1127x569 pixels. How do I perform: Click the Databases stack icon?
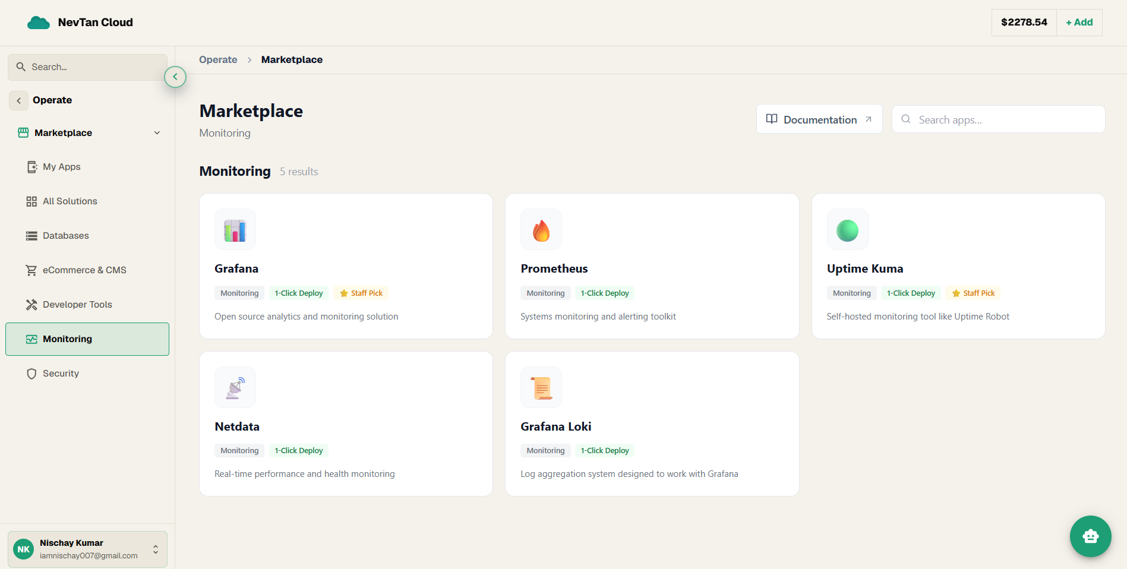31,236
